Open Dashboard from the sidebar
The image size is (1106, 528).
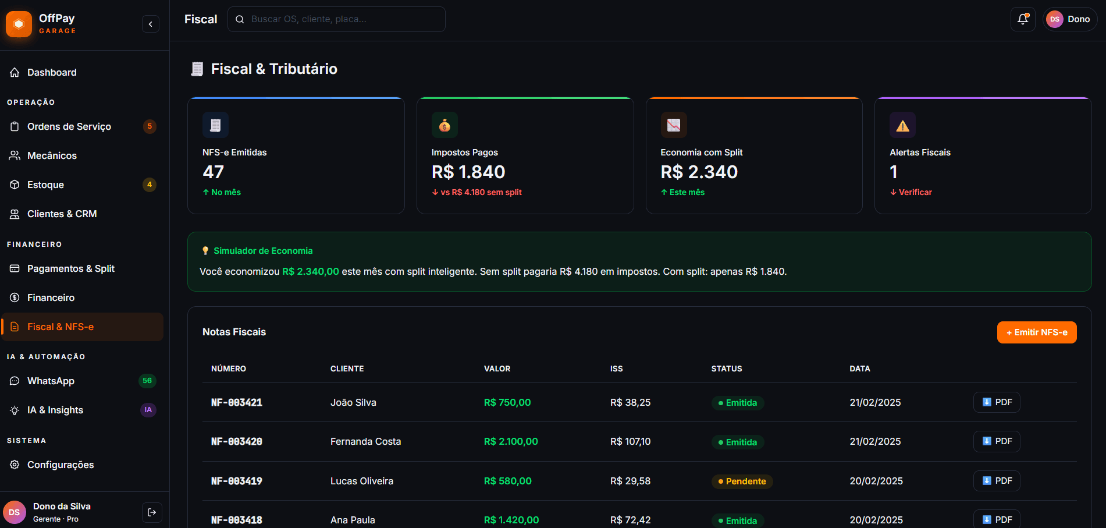pyautogui.click(x=52, y=72)
